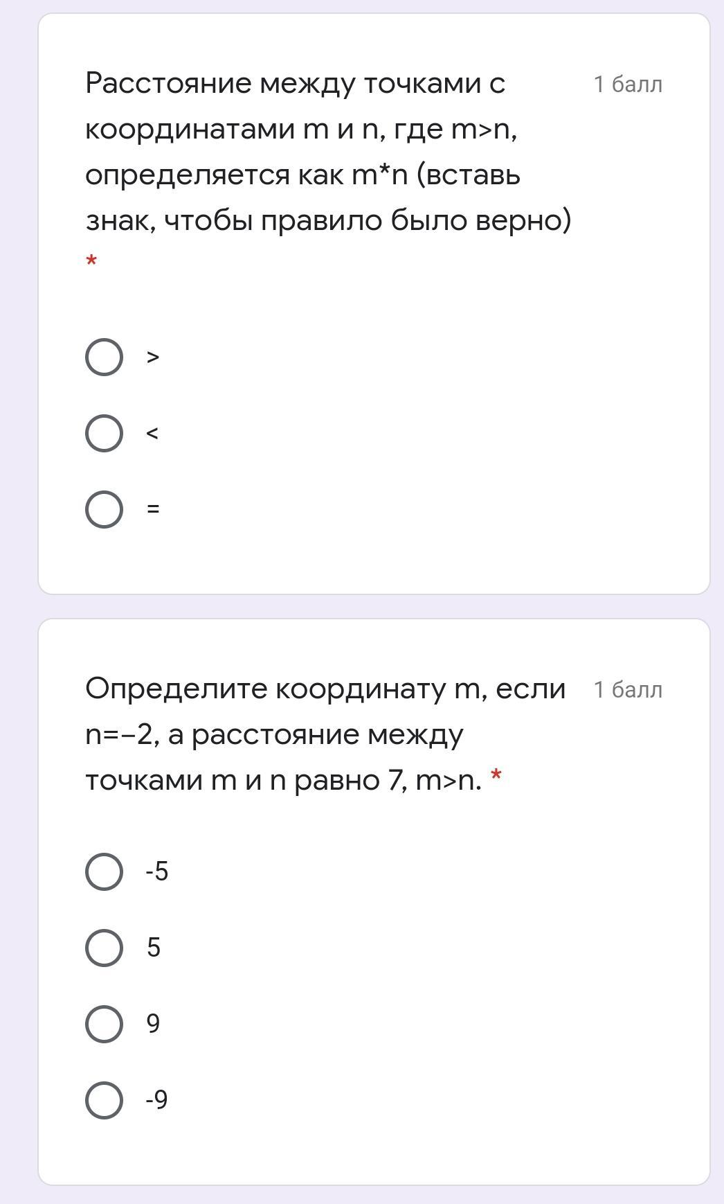Choose the '=' radio button
Screen dimensions: 724x1204
[105, 510]
